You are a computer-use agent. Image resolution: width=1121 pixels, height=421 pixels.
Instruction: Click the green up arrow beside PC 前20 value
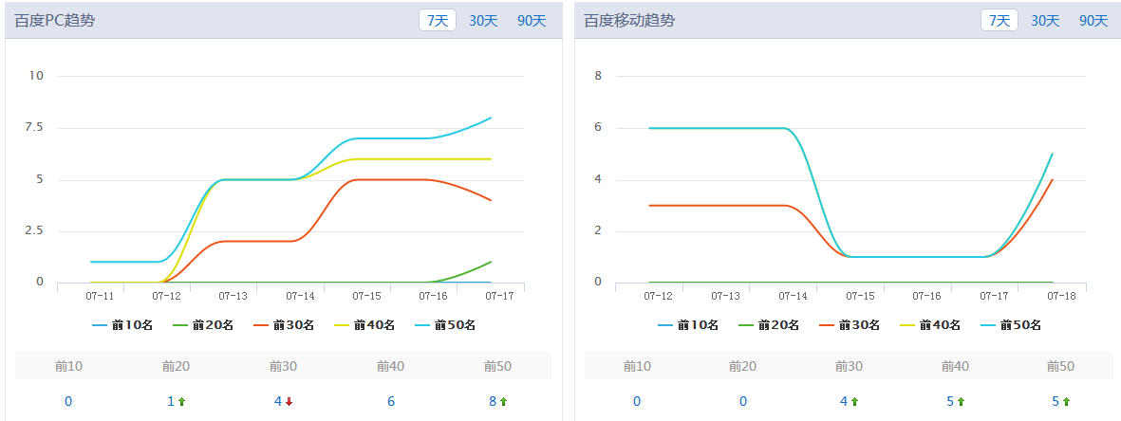coord(181,402)
